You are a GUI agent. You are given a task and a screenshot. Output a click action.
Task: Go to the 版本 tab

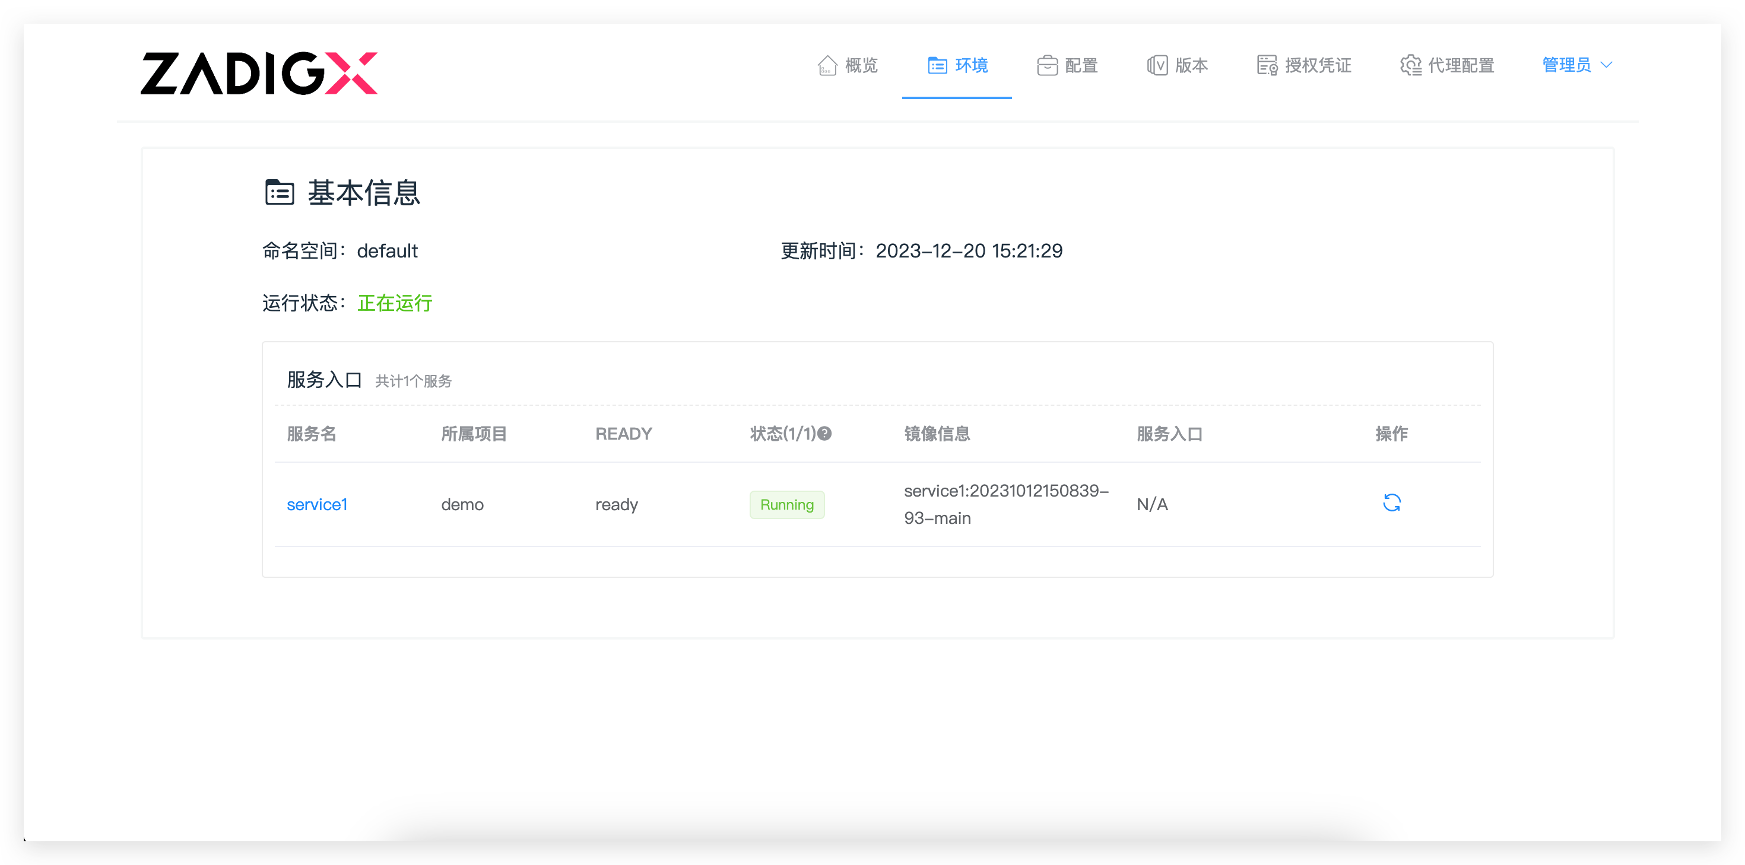click(x=1191, y=66)
